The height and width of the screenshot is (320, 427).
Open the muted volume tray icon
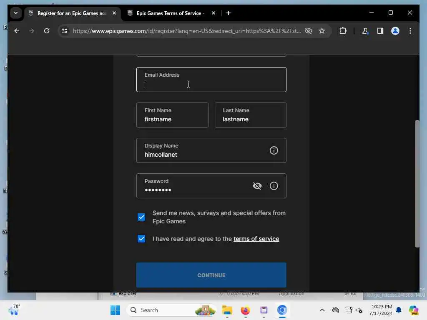tap(359, 310)
